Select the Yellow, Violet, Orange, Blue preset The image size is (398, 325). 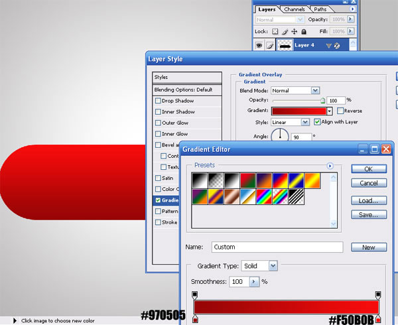point(216,196)
